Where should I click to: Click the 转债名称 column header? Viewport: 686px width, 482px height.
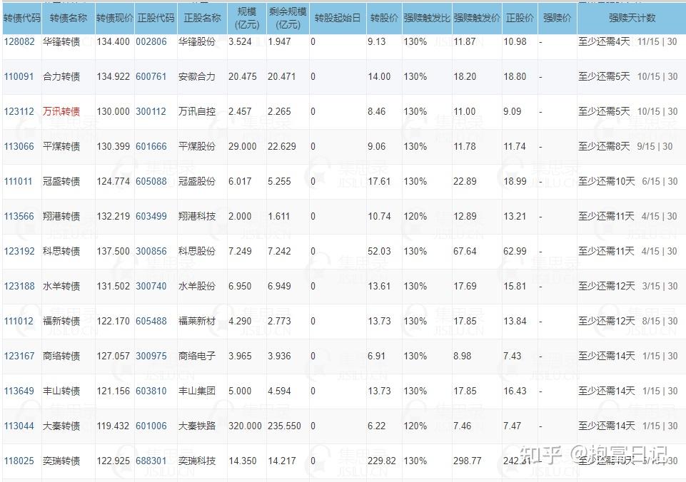69,18
